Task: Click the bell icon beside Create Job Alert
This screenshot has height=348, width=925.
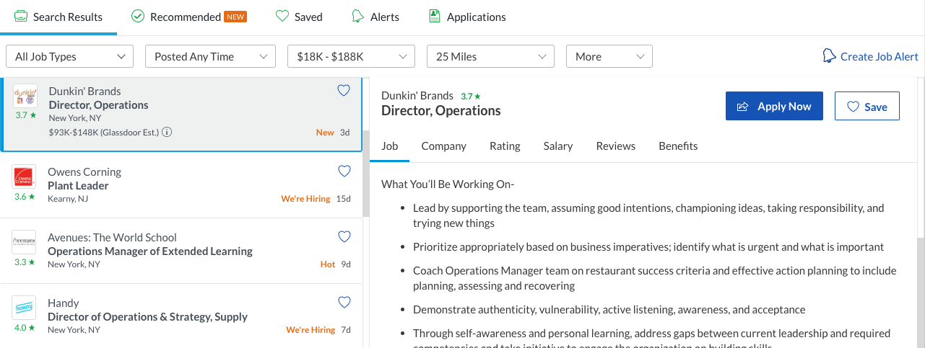Action: pos(830,56)
